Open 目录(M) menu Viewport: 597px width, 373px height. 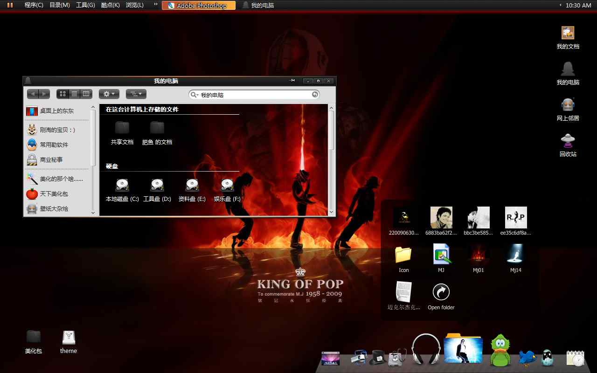tap(60, 5)
